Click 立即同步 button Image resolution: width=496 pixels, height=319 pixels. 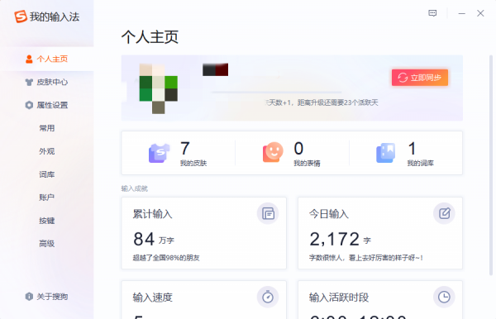(x=420, y=78)
